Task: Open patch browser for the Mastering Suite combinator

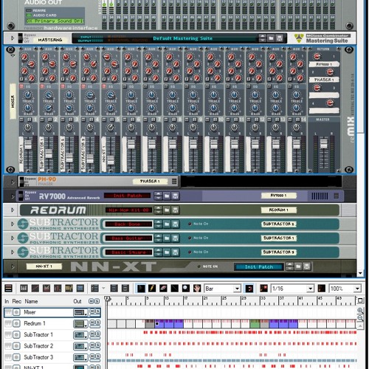Action: [x=271, y=38]
